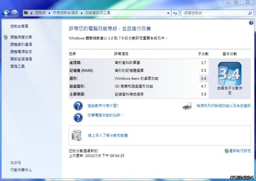
Task: Click the 基本分數 column header
Action: click(x=230, y=54)
